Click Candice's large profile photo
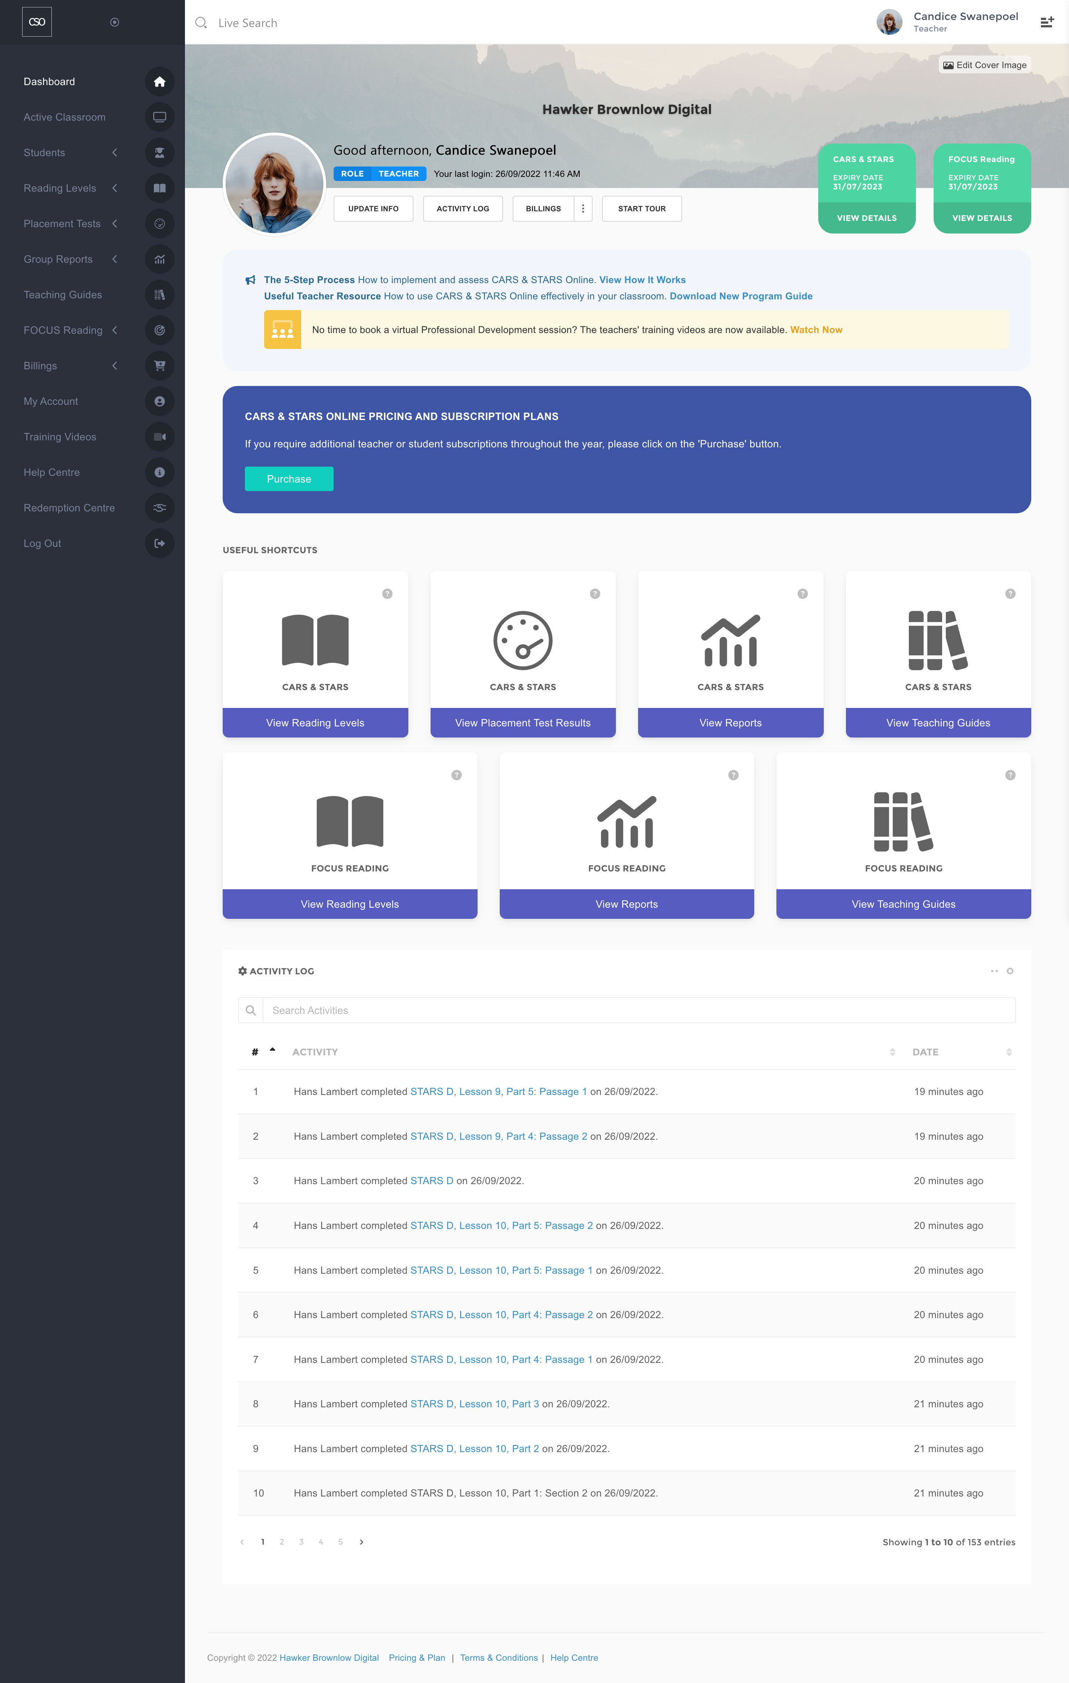Screen dimensions: 1069x1683 point(274,185)
